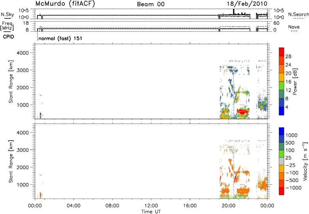Click the 1000 tick on the velocity panel axis

(22, 185)
